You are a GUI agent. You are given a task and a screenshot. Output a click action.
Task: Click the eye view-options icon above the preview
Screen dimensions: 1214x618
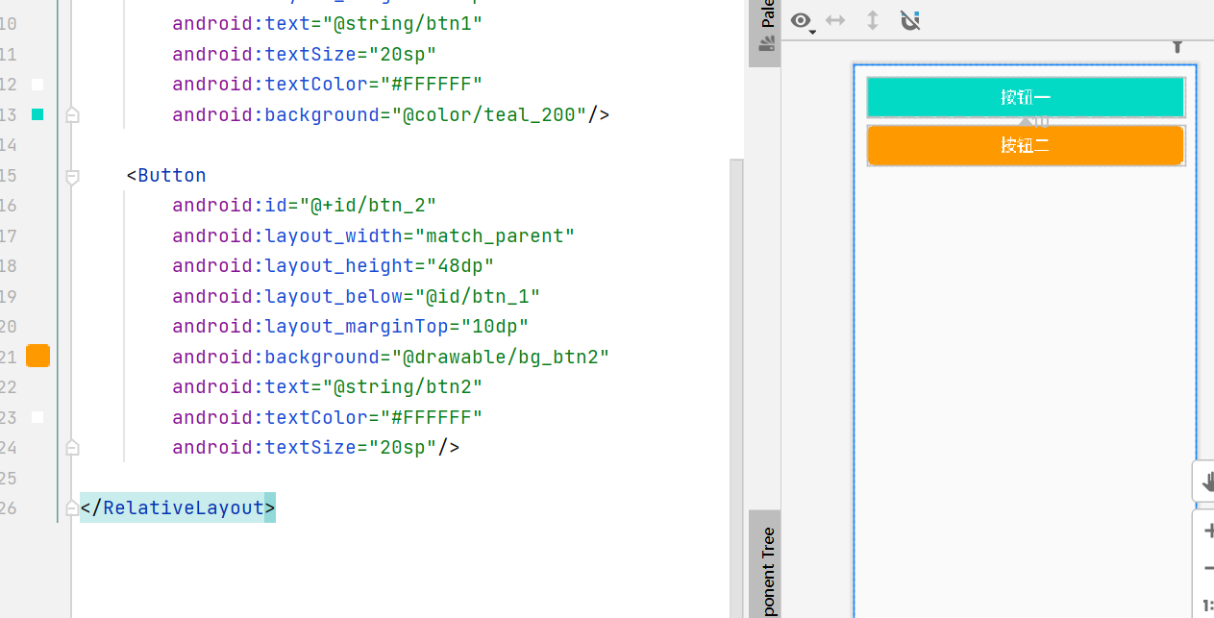click(801, 19)
